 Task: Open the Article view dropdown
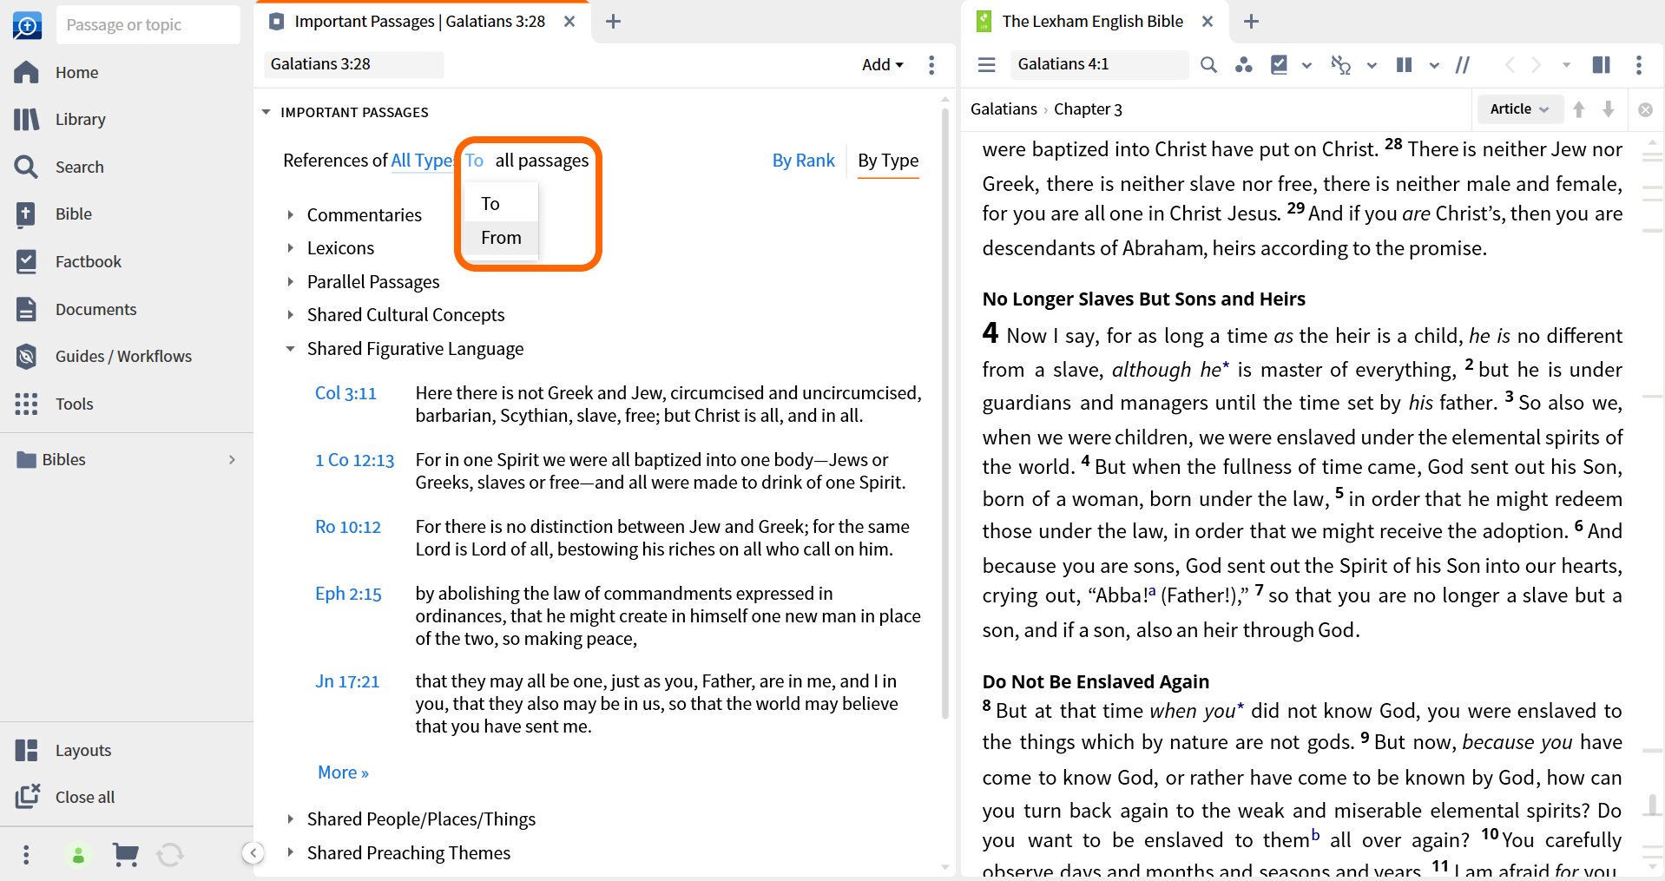tap(1519, 108)
